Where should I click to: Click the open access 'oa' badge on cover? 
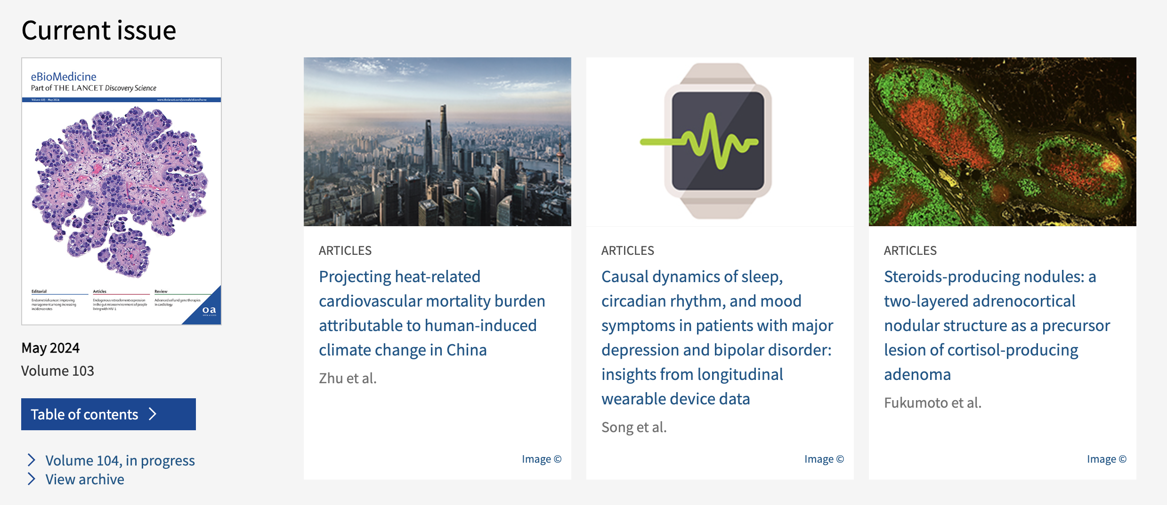point(209,310)
